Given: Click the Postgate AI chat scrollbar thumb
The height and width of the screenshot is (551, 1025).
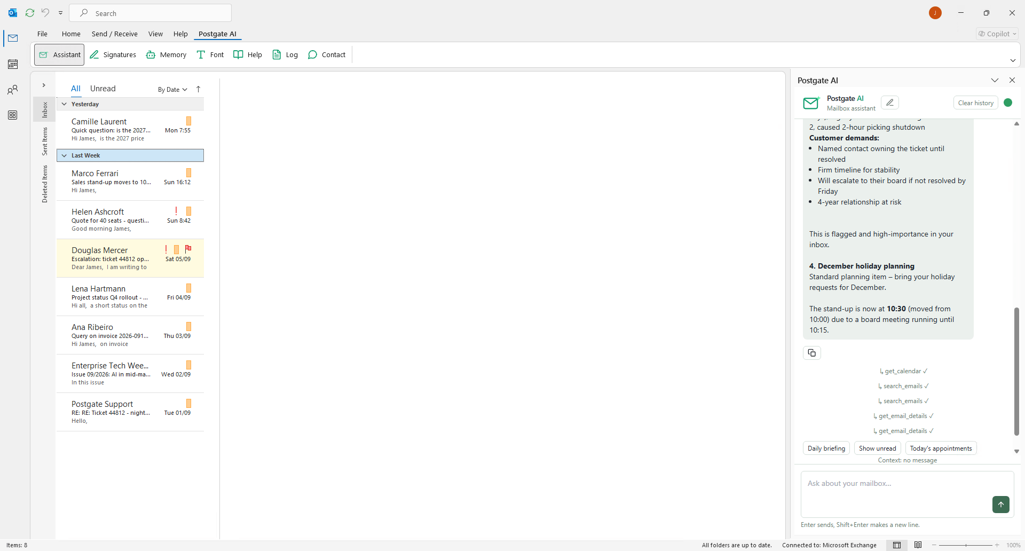Looking at the screenshot, I should (x=1016, y=372).
